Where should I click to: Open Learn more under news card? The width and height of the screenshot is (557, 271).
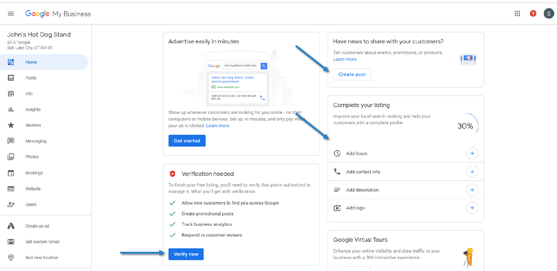pyautogui.click(x=345, y=59)
